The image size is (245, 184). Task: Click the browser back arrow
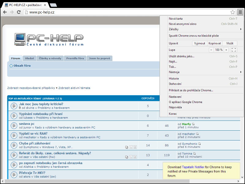click(x=5, y=12)
